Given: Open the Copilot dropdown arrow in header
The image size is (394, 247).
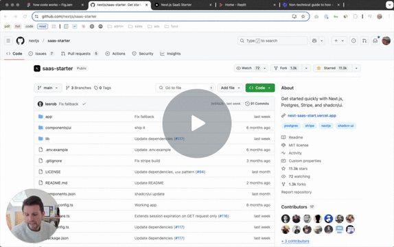Looking at the screenshot, I should click(322, 40).
